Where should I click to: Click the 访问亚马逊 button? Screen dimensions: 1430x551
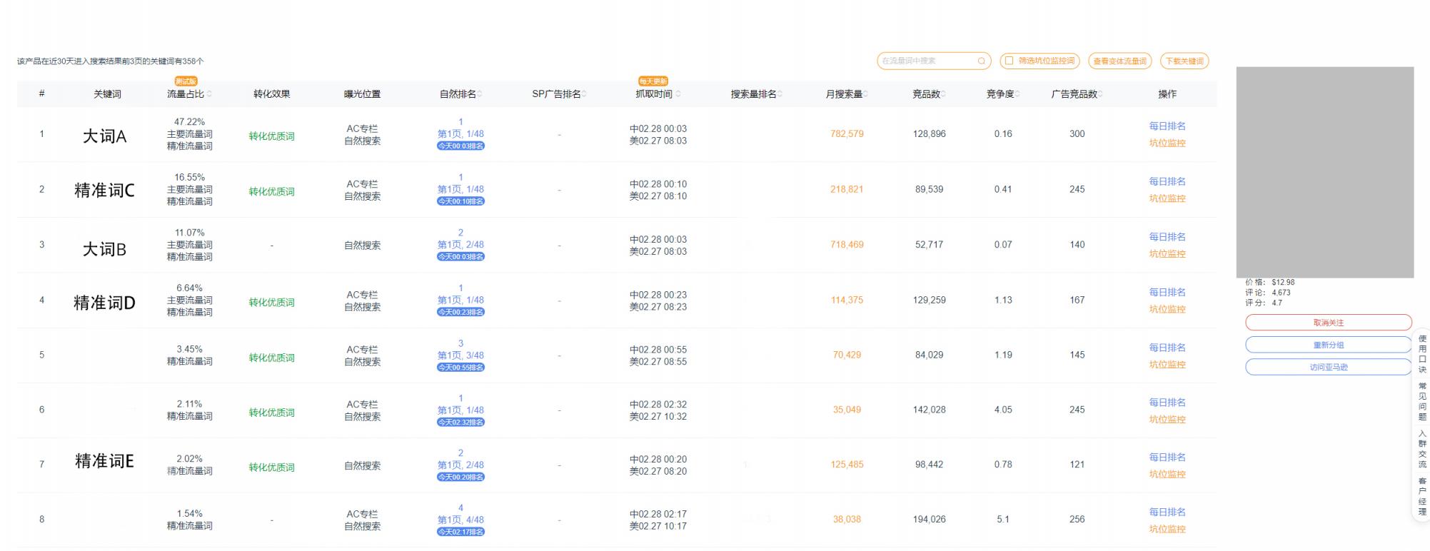(1328, 367)
